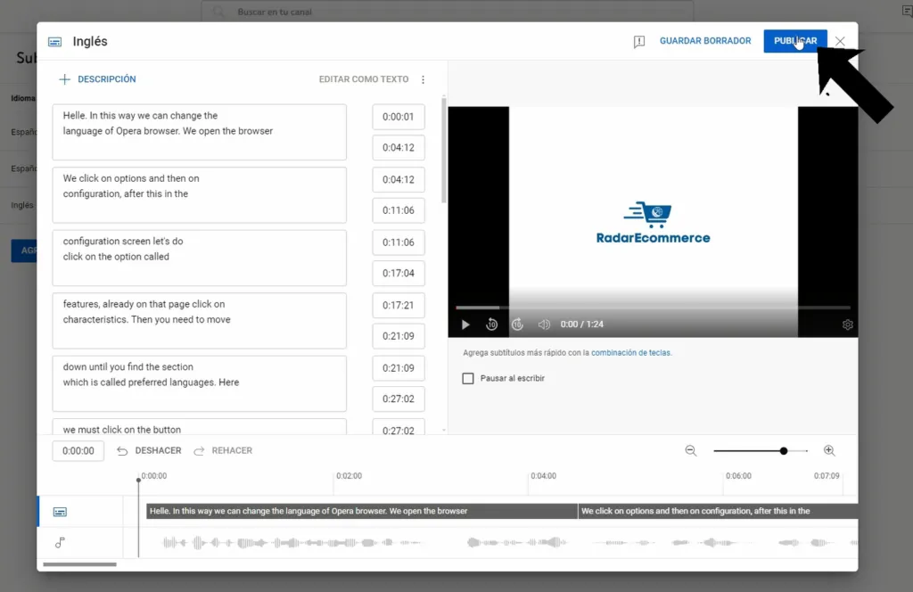The height and width of the screenshot is (592, 913).
Task: Click the subtitles icon next to Inglés
Action: click(54, 42)
